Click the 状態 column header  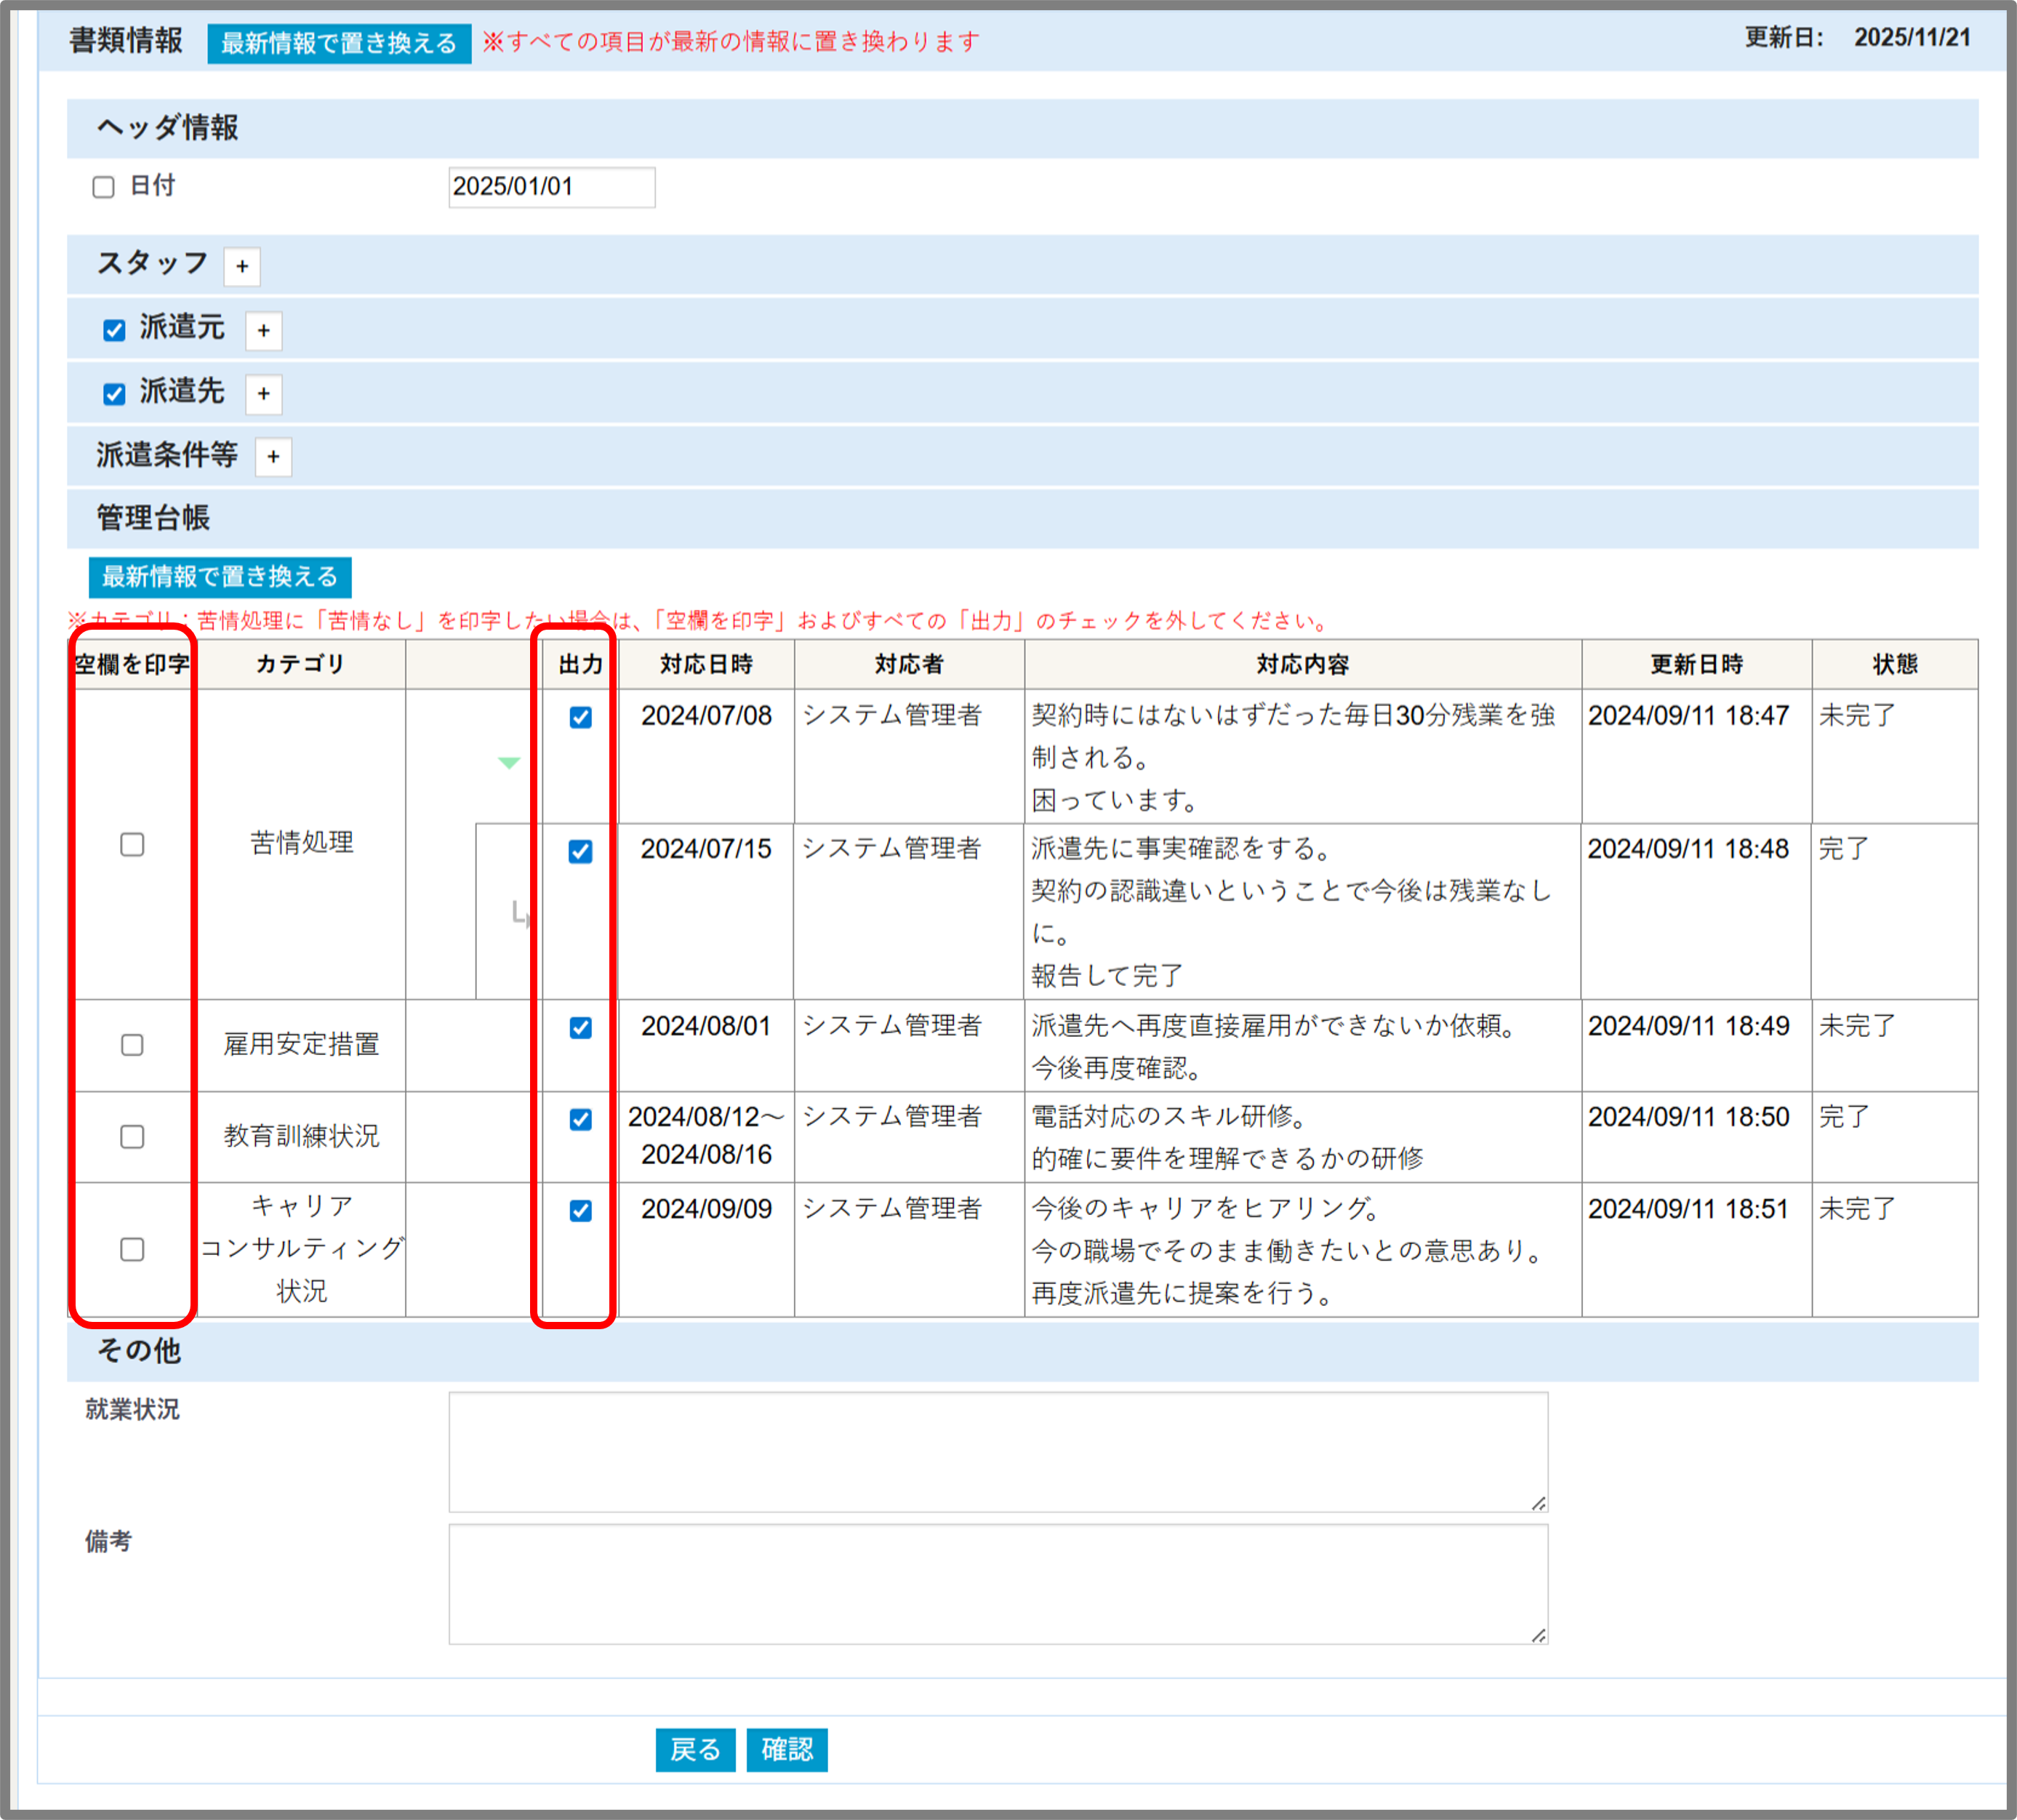click(1895, 664)
